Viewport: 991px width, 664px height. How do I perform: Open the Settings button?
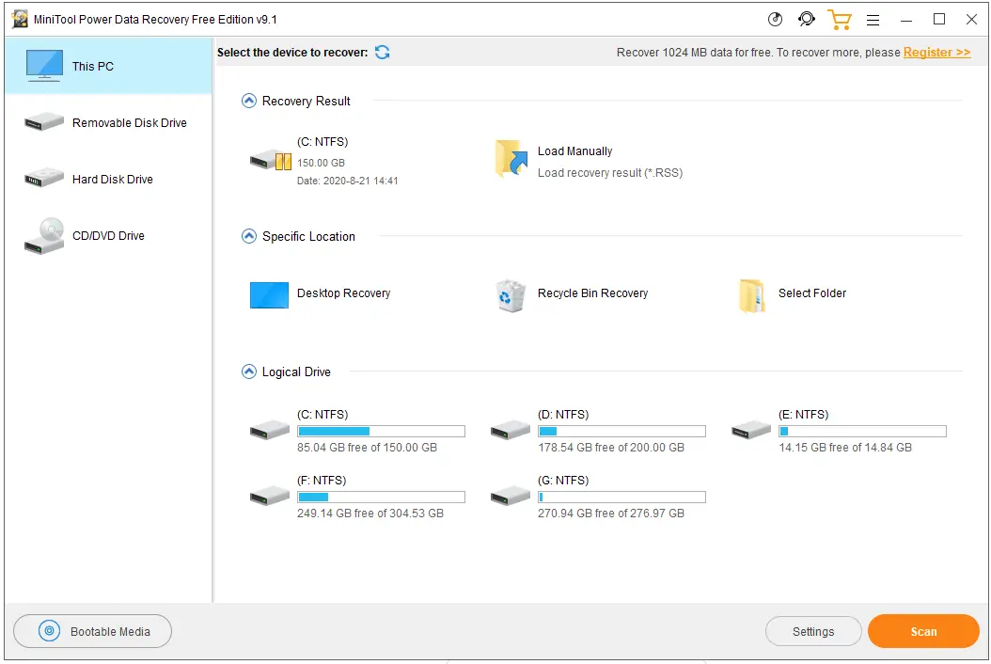tap(813, 631)
